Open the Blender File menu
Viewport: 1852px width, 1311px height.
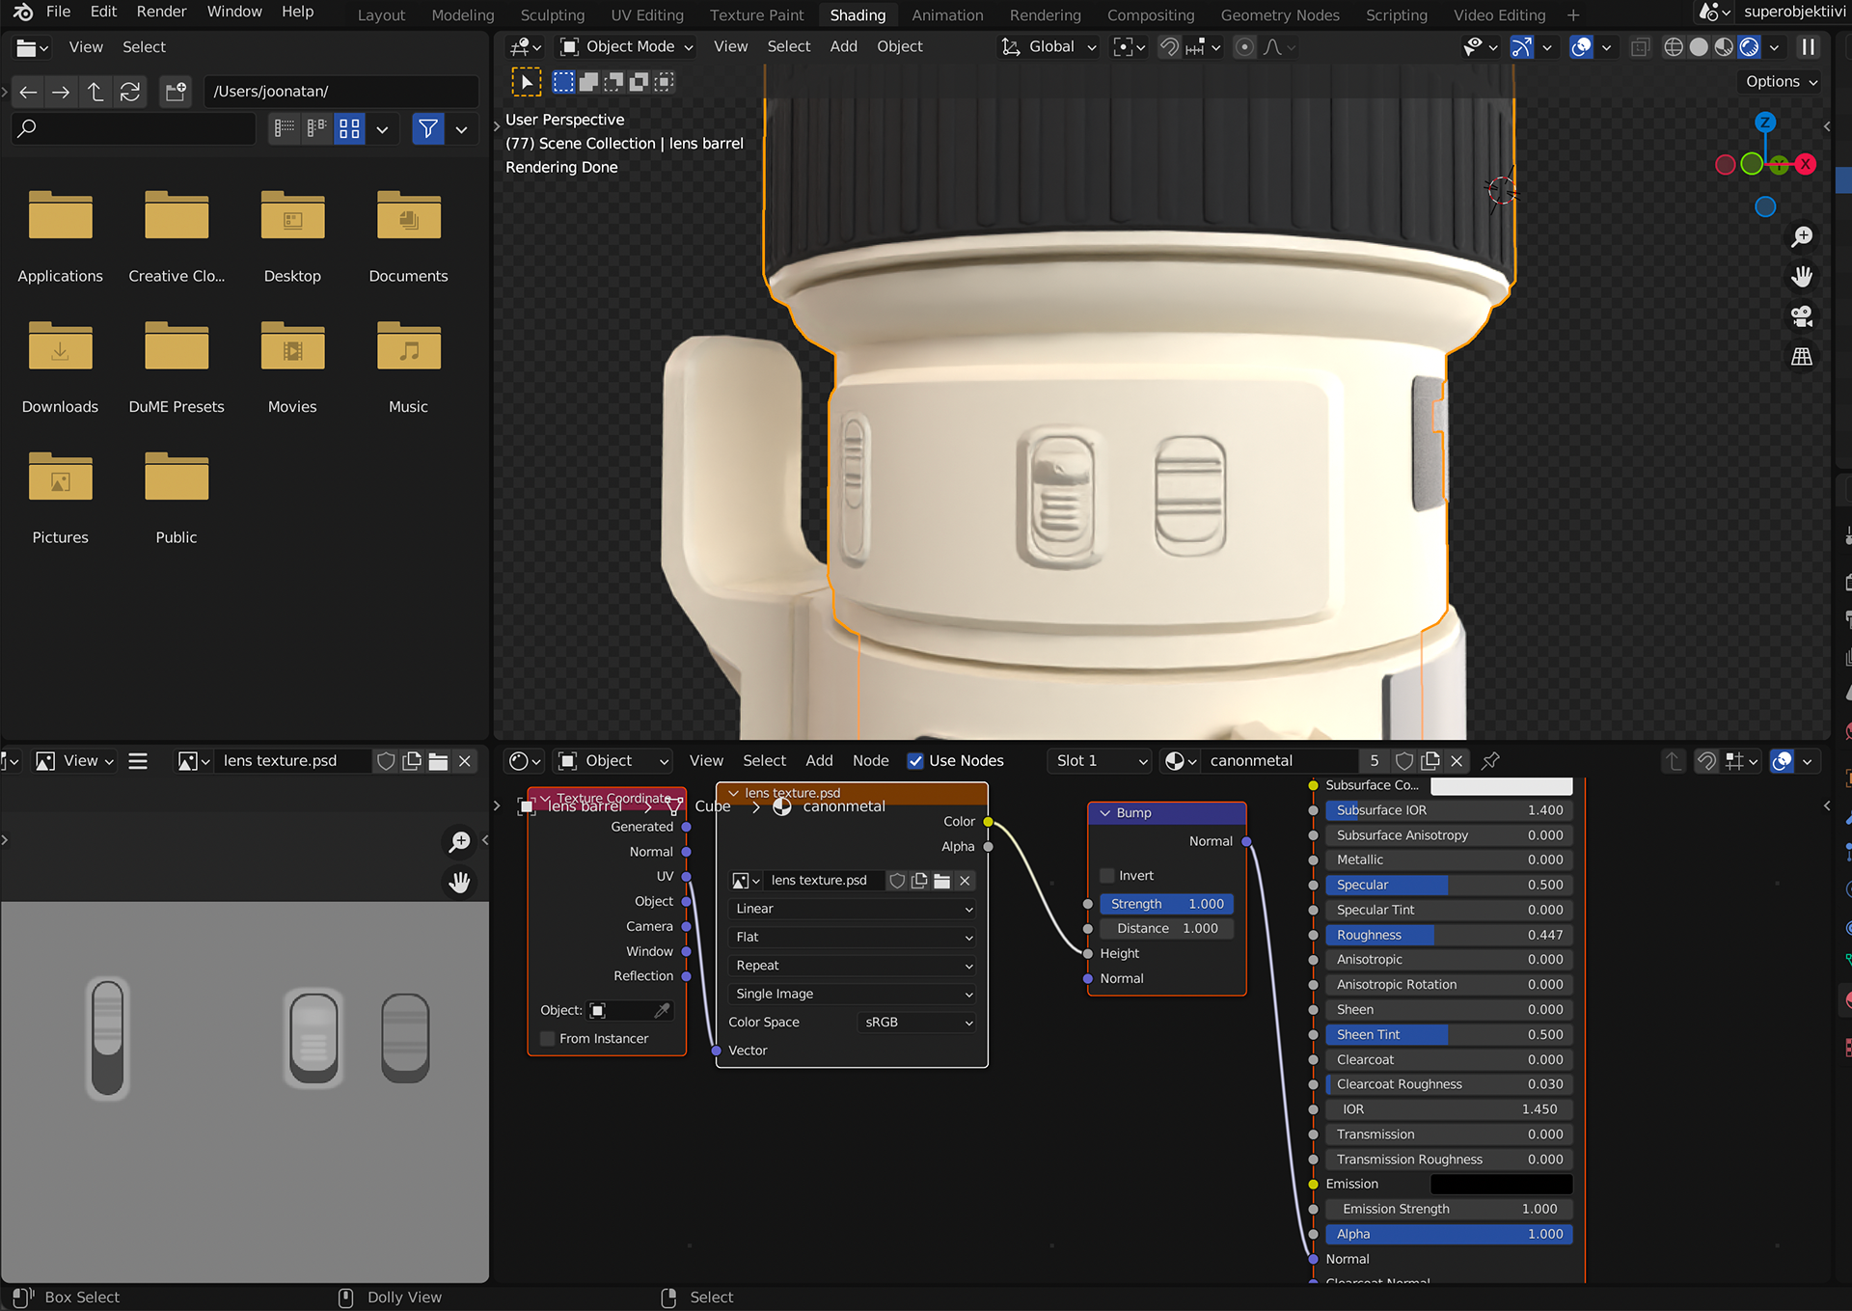58,12
